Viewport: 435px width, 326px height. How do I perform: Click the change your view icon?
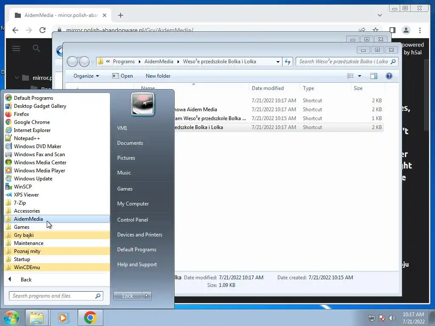coord(350,76)
